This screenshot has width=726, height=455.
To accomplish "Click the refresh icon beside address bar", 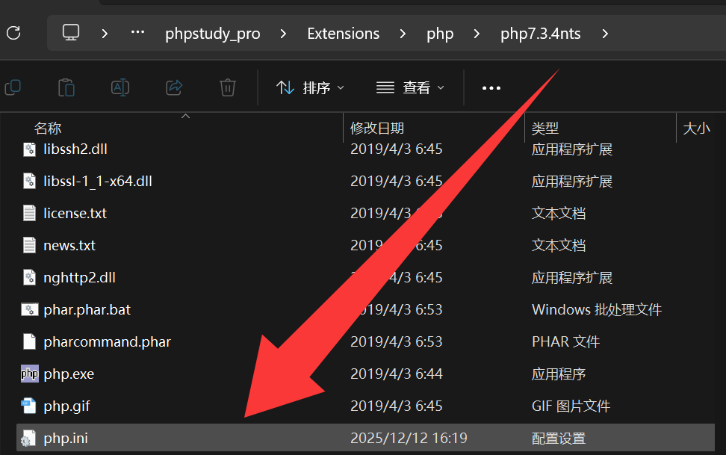I will [13, 34].
